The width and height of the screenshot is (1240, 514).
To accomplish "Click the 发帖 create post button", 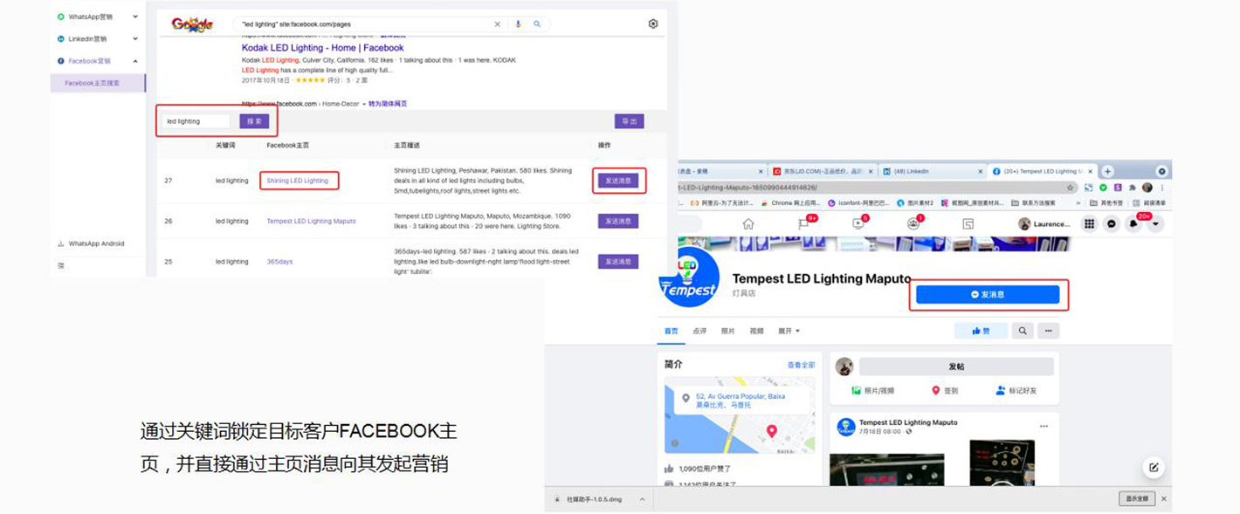I will (956, 367).
